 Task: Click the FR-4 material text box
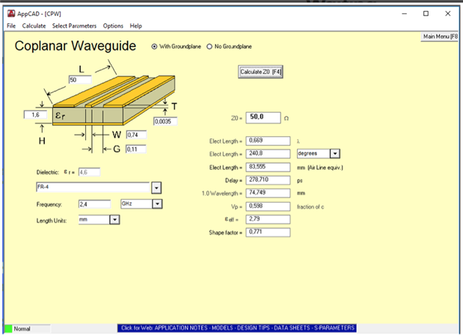93,187
